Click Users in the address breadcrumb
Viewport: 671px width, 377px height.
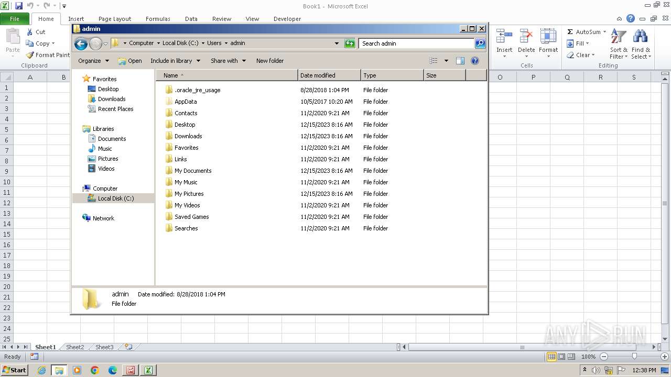[x=214, y=43]
